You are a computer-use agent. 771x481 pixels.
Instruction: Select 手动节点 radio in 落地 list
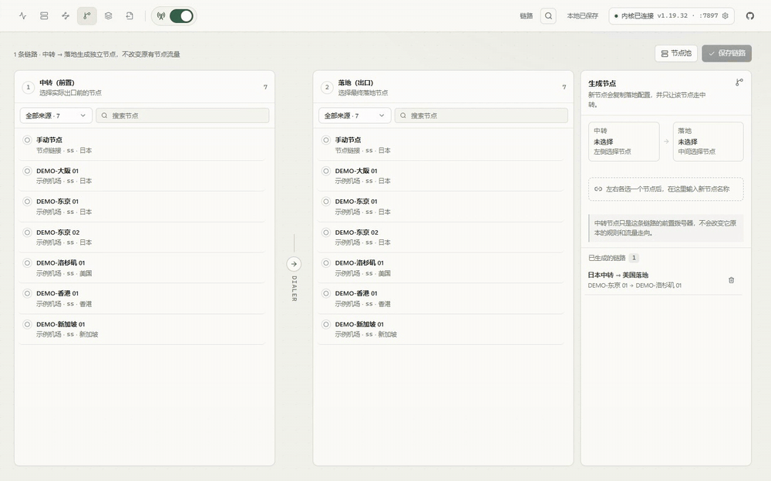coord(326,140)
